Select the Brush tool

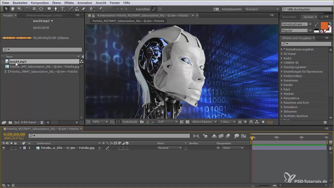(71, 9)
